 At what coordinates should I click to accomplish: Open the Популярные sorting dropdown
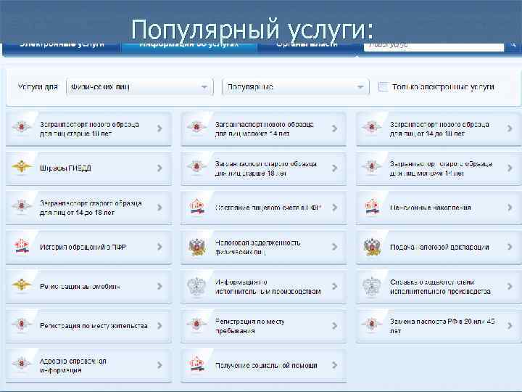coord(296,87)
